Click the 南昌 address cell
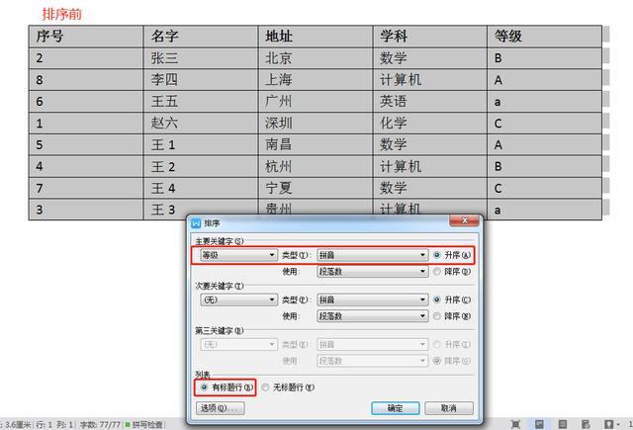This screenshot has height=430, width=633. (316, 144)
